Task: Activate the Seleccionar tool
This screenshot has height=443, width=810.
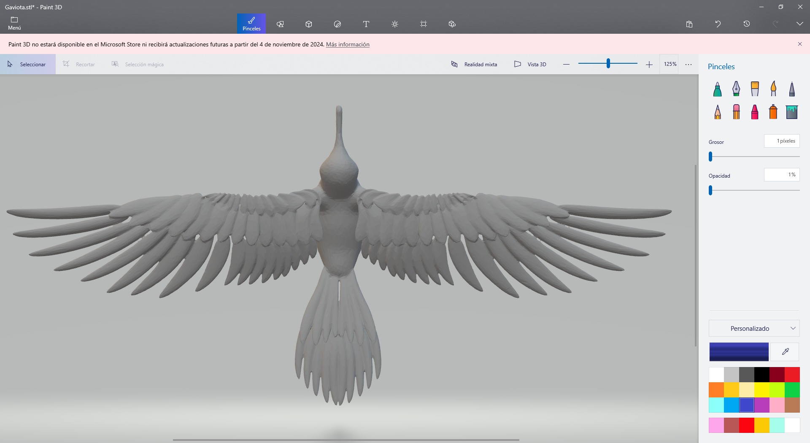Action: (x=28, y=64)
